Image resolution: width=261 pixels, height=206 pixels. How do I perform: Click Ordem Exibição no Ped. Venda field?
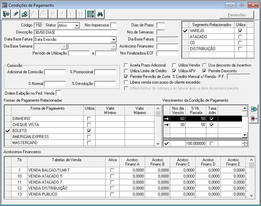58,93
